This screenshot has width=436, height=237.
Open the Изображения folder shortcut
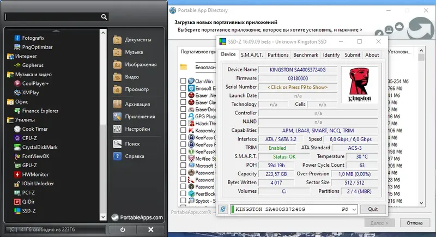(135, 64)
